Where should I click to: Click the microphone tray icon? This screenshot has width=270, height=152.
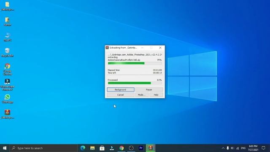[228, 148]
